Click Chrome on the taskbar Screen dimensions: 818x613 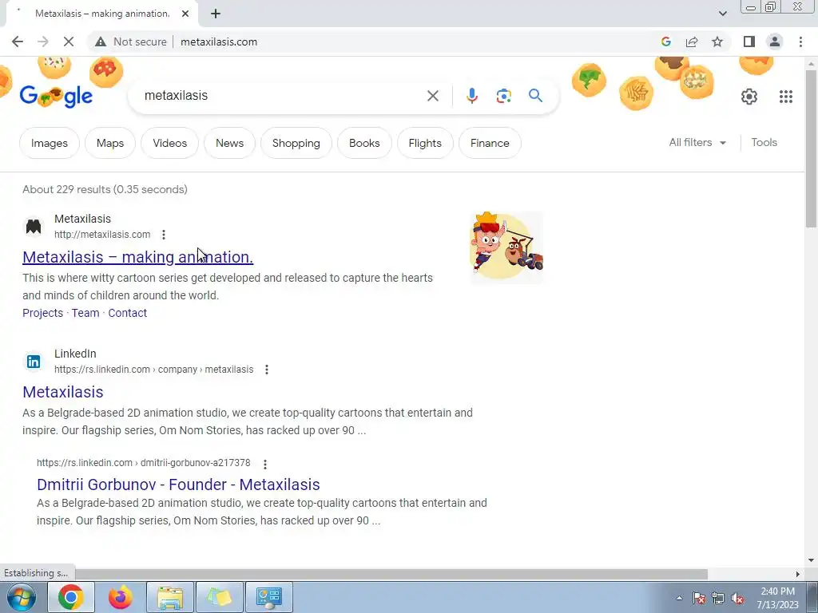[71, 597]
